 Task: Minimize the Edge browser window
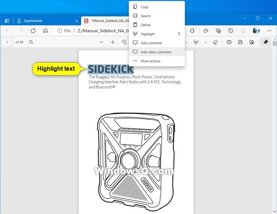click(x=245, y=18)
